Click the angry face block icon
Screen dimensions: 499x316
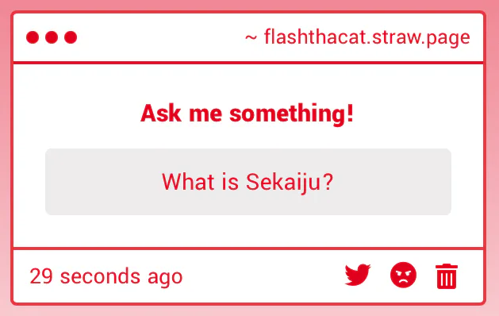click(403, 275)
